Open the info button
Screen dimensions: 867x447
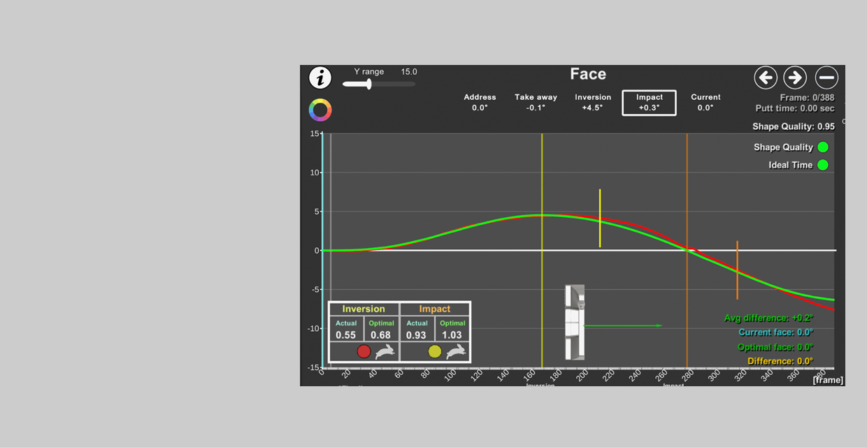[320, 78]
